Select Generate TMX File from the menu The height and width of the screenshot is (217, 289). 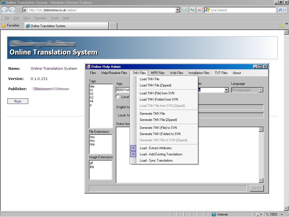[152, 113]
